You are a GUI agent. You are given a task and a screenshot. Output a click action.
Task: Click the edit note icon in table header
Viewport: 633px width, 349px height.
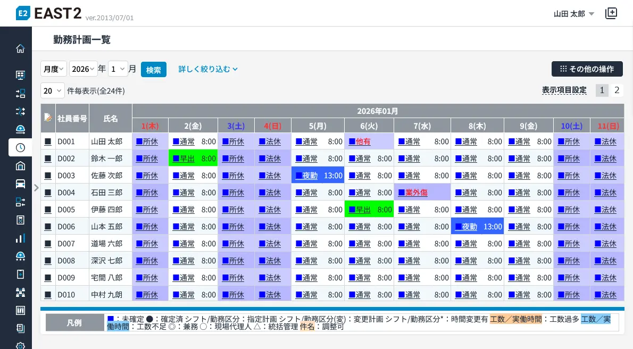pyautogui.click(x=48, y=118)
